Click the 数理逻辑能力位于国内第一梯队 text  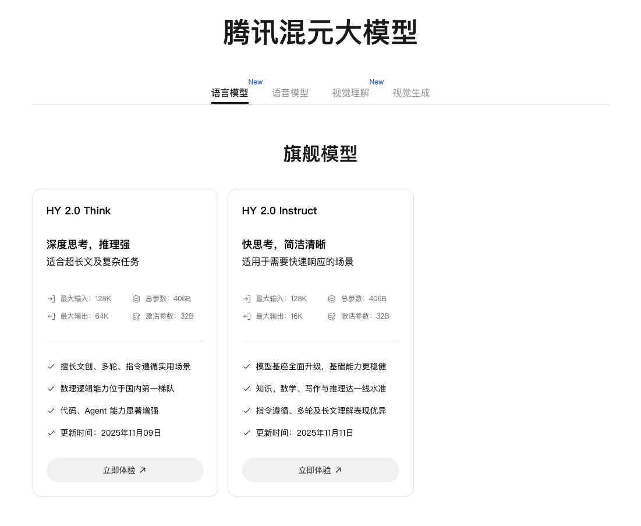[118, 389]
